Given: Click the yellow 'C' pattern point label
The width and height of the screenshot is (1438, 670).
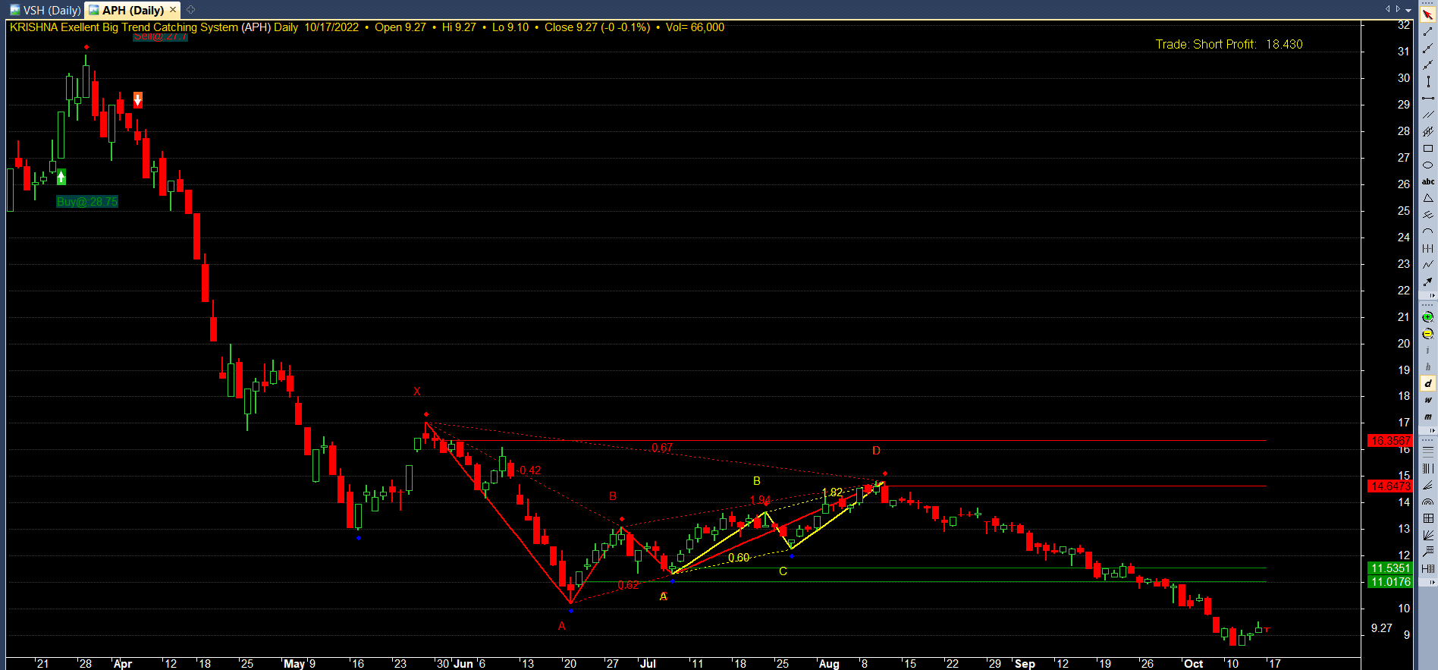Looking at the screenshot, I should coord(783,571).
